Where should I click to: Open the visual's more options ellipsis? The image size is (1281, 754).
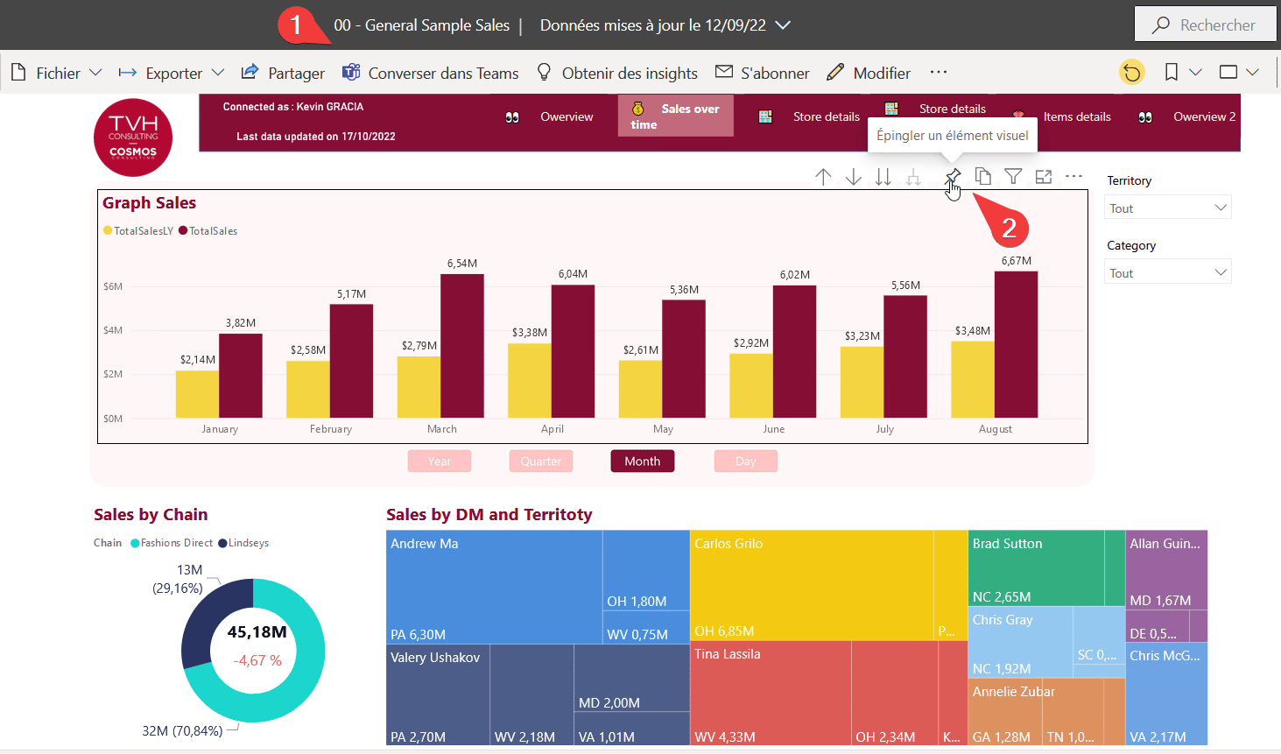coord(1074,177)
